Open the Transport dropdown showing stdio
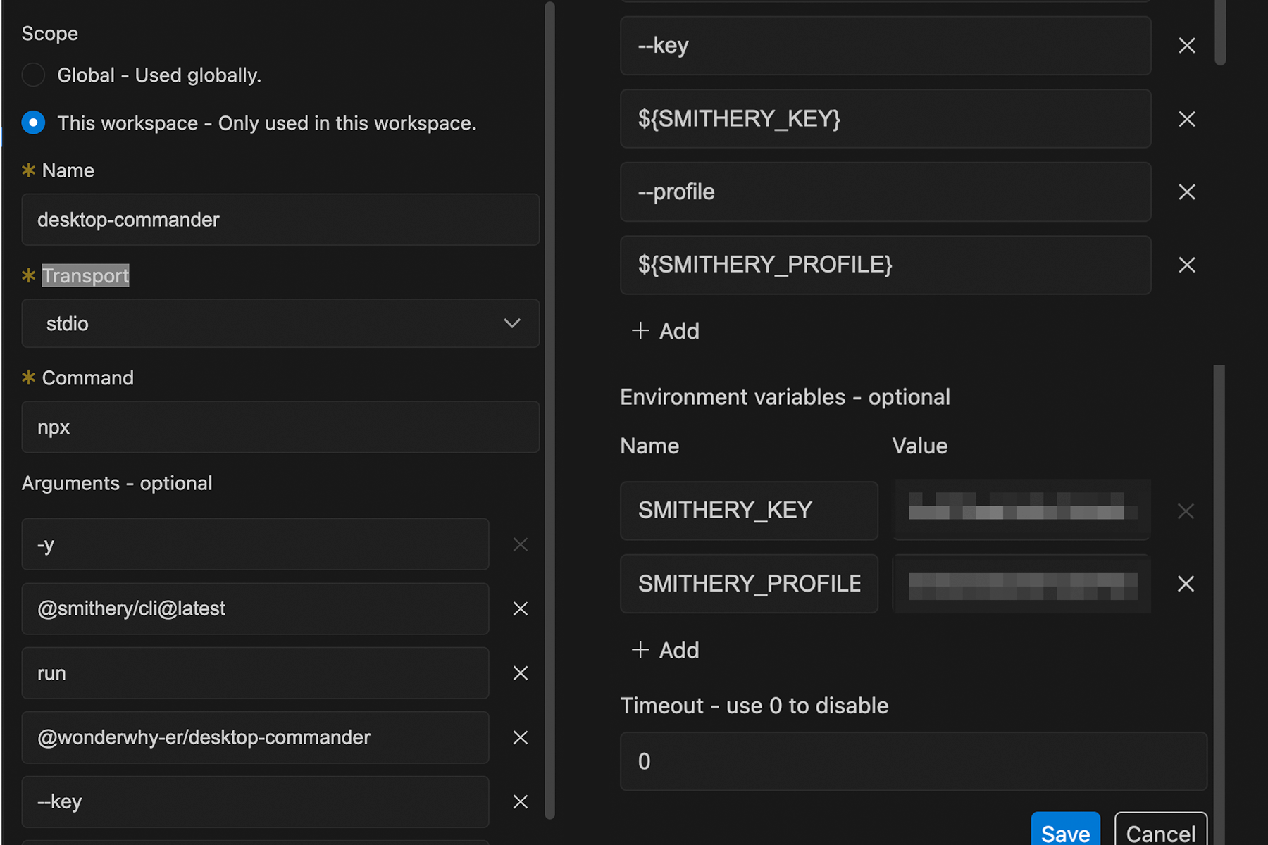This screenshot has height=845, width=1268. 280,323
